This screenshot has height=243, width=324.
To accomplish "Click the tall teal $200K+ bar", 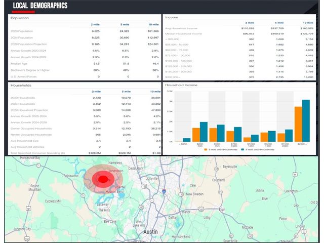I will (306, 120).
